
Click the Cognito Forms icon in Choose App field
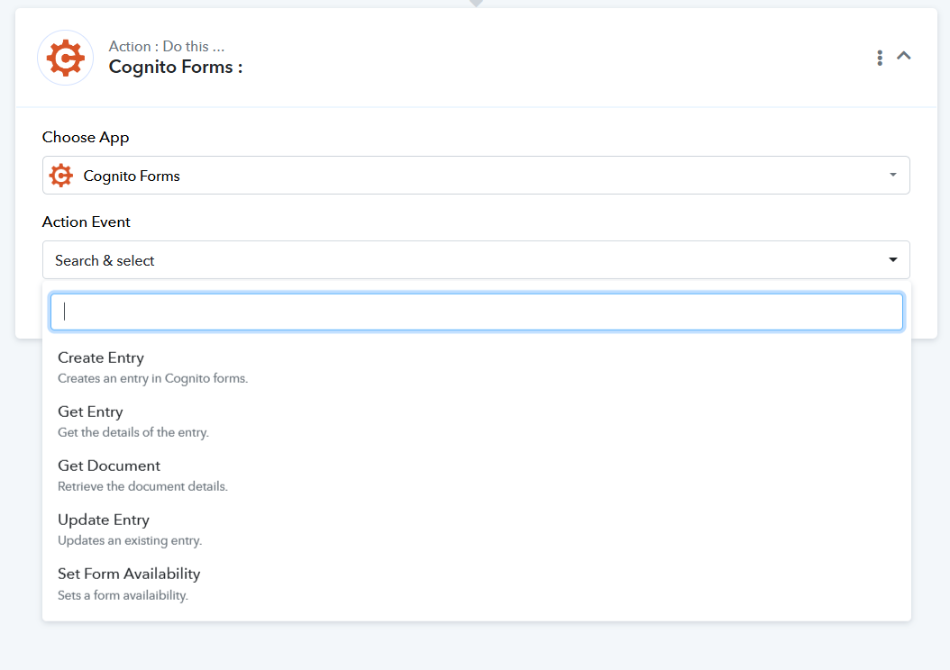tap(61, 176)
